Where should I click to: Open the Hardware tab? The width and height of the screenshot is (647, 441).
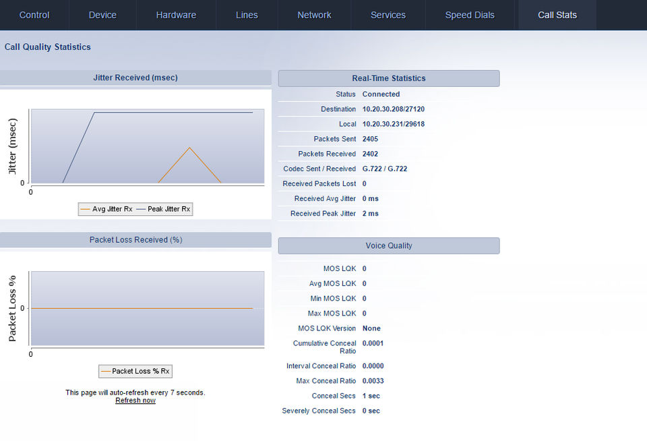coord(176,15)
